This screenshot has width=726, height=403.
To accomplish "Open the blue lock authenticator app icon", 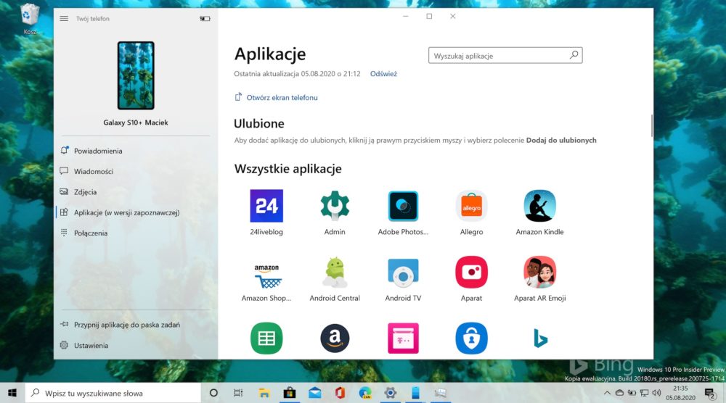I will tap(471, 338).
